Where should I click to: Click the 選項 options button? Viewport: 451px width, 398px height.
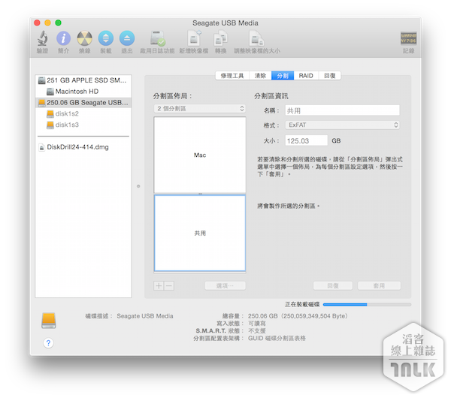[x=225, y=286]
